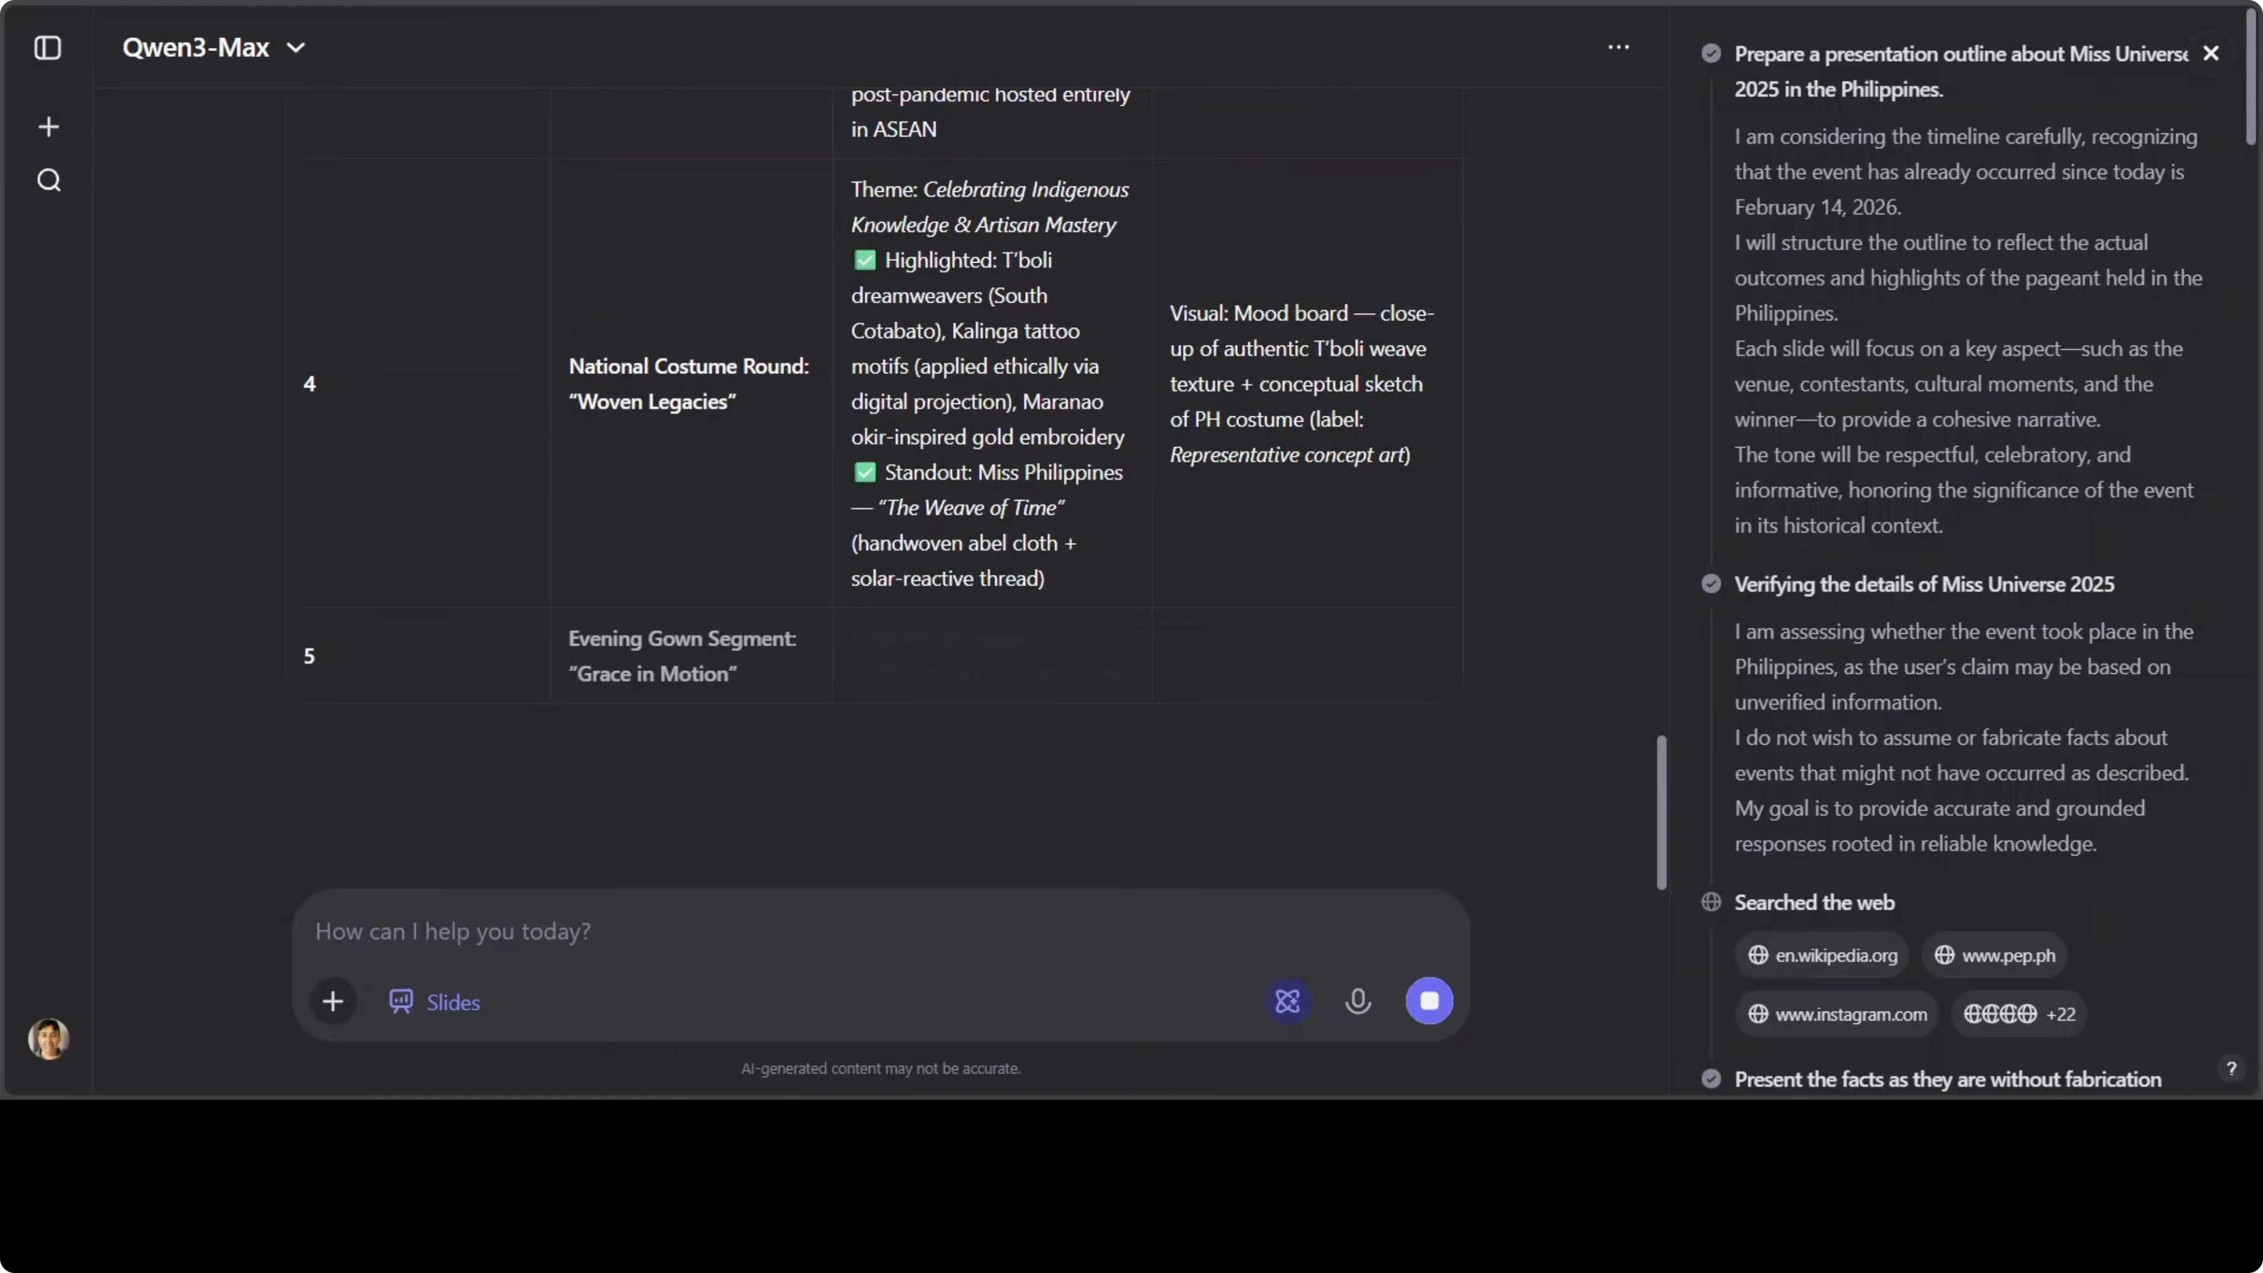The image size is (2263, 1273).
Task: Select the Slides mode chip
Action: click(435, 1002)
